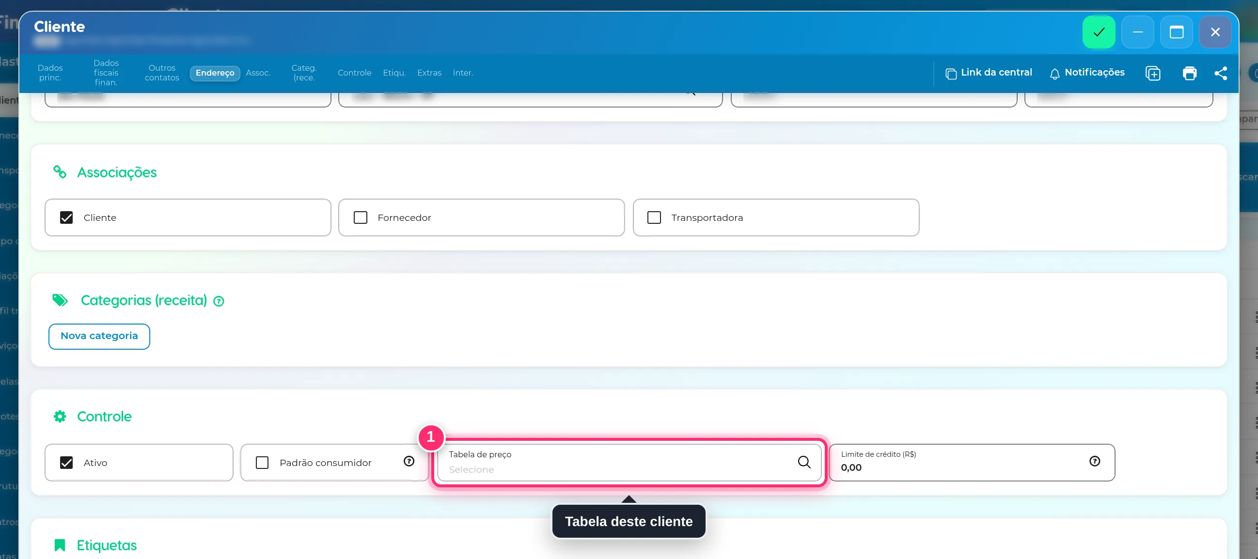Select the Endereço tab

click(215, 73)
